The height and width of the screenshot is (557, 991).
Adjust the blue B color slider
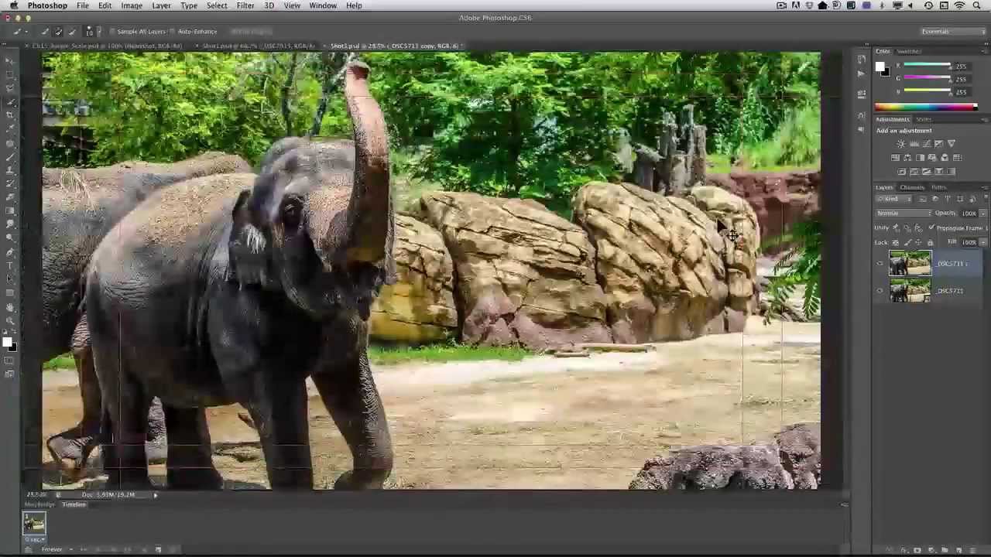click(x=927, y=91)
